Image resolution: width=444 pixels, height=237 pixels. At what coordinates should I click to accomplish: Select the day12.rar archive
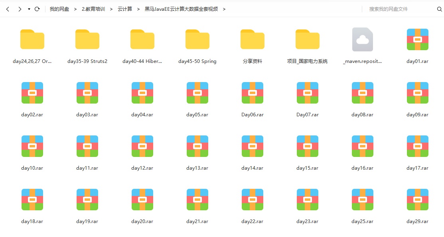(x=142, y=146)
